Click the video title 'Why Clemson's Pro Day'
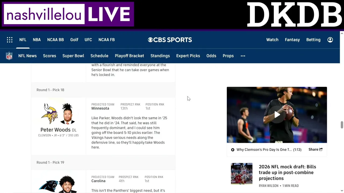This screenshot has width=344, height=193. pos(264,150)
